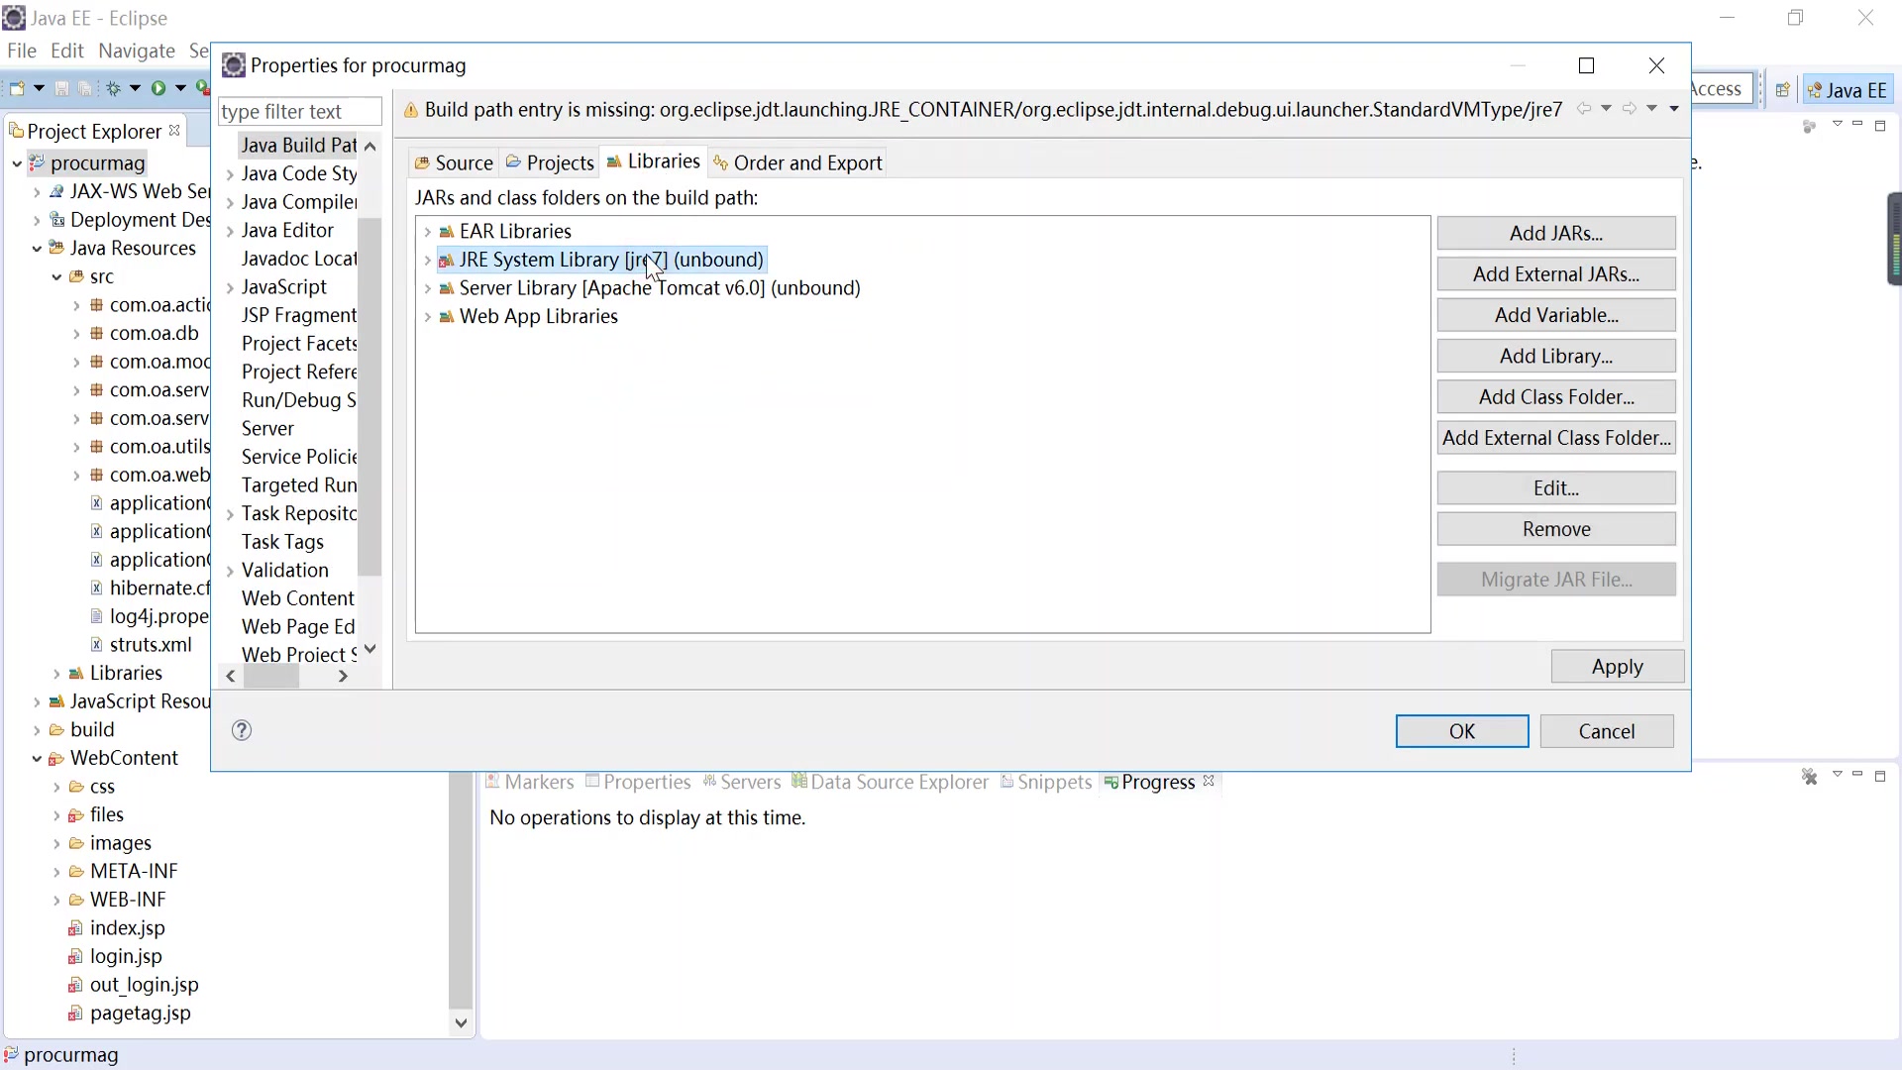The image size is (1902, 1070).
Task: Click the Open Perspective icon
Action: click(x=1782, y=89)
